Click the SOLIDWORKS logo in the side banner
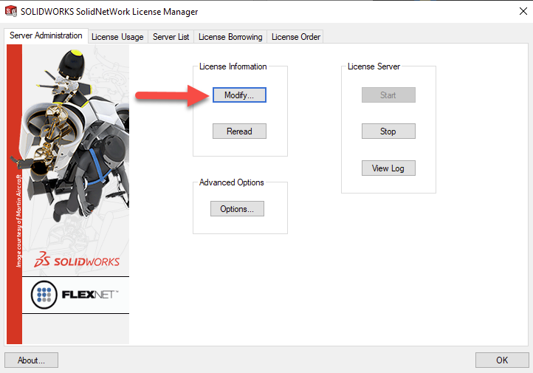Image resolution: width=533 pixels, height=373 pixels. (77, 261)
